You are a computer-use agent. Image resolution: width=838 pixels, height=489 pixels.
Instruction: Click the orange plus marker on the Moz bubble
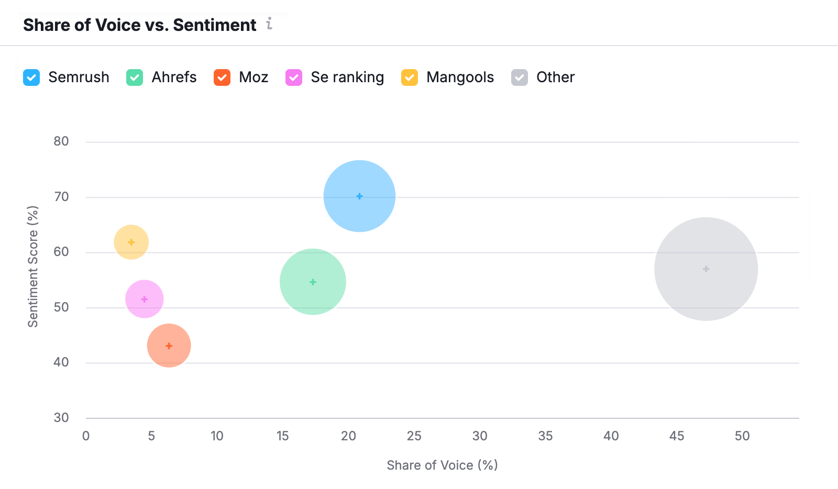[x=169, y=346]
